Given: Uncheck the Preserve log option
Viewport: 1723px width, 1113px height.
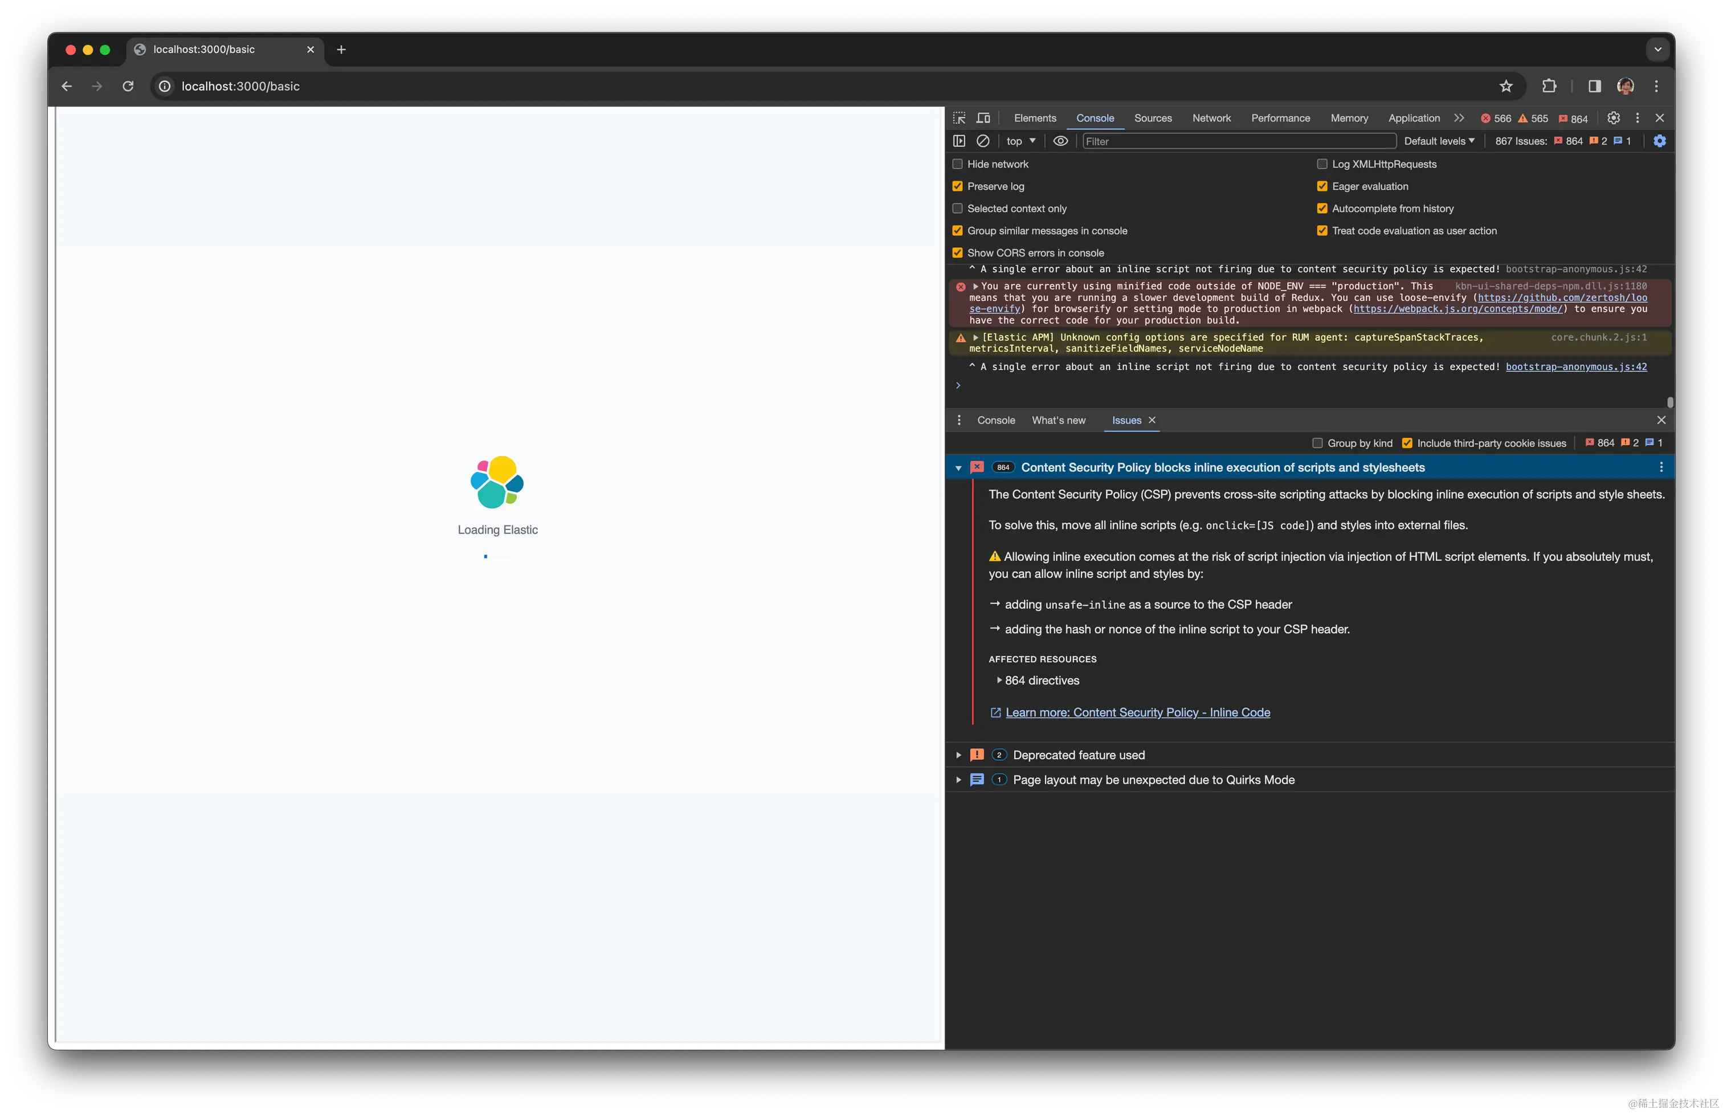Looking at the screenshot, I should 957,186.
